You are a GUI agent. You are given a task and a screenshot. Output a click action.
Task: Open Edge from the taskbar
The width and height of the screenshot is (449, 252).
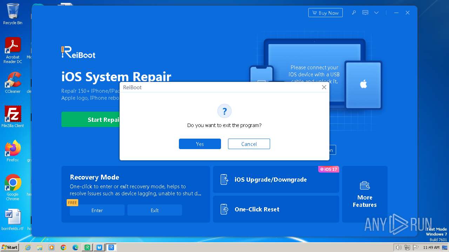pos(75,247)
